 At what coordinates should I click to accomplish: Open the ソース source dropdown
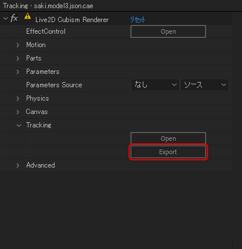pos(204,85)
